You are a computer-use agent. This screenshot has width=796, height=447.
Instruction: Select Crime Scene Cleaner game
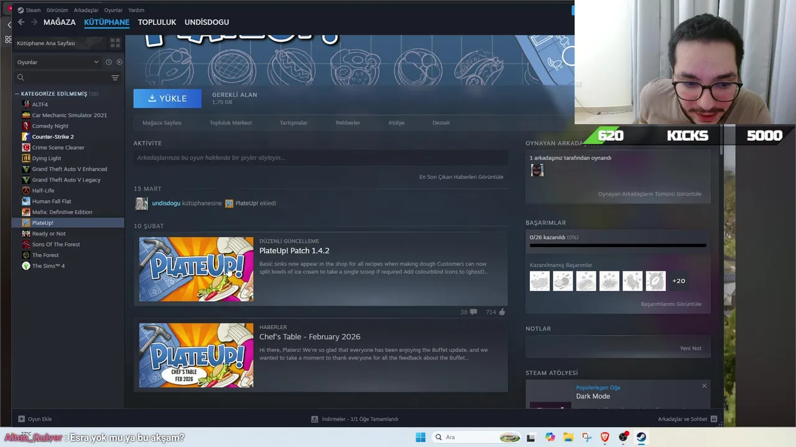[x=58, y=147]
